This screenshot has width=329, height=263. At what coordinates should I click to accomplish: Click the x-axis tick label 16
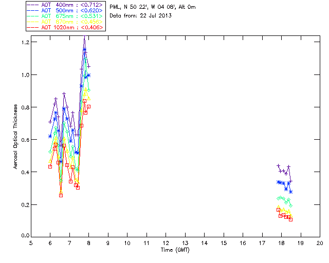243,243
